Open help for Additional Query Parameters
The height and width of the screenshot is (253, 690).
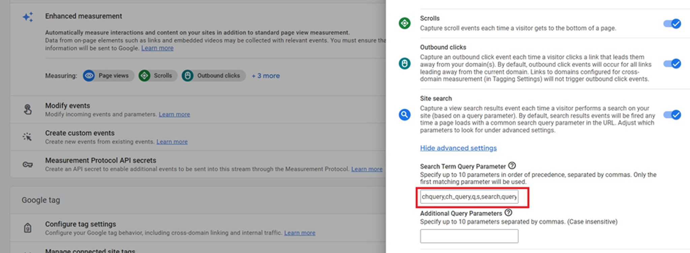pos(508,213)
